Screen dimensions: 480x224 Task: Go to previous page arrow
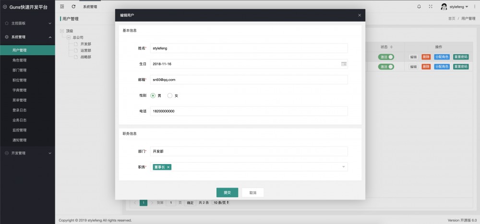pos(135,202)
